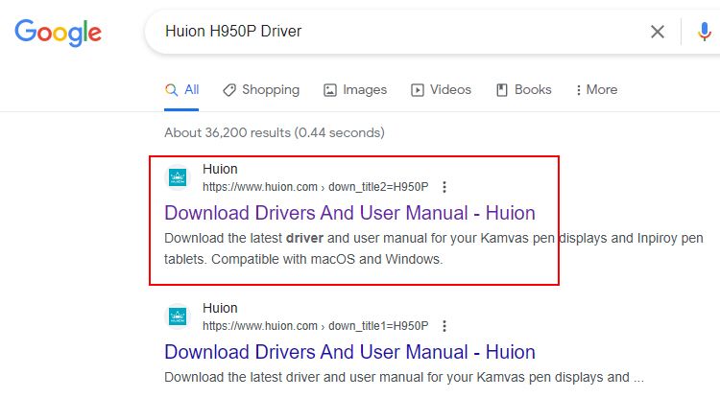Open the first Download Drivers And User Manual link
Viewport: 720px width, 398px height.
(x=349, y=213)
